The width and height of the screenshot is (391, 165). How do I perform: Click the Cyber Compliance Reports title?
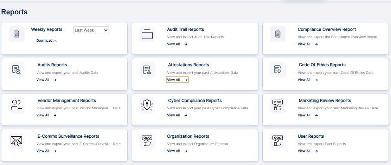[x=195, y=101]
